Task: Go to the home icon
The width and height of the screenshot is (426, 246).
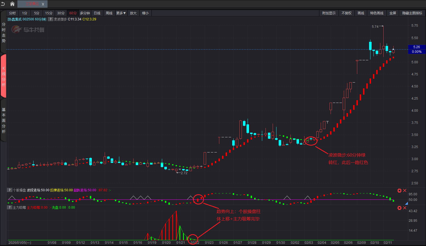Action: click(x=12, y=4)
